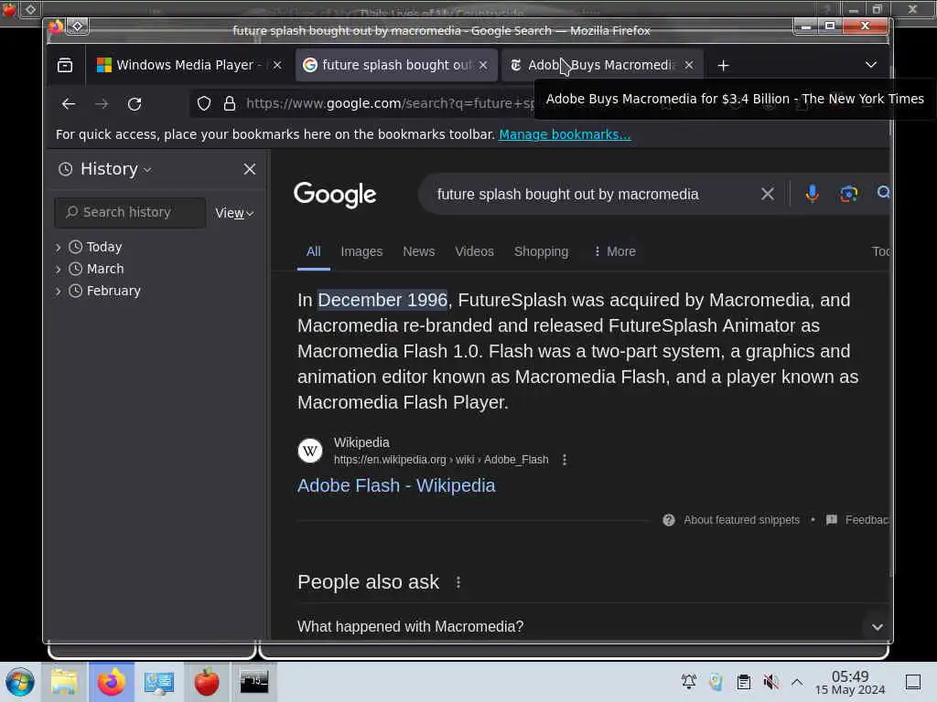Open the More search filters menu
The image size is (937, 702).
pyautogui.click(x=614, y=251)
